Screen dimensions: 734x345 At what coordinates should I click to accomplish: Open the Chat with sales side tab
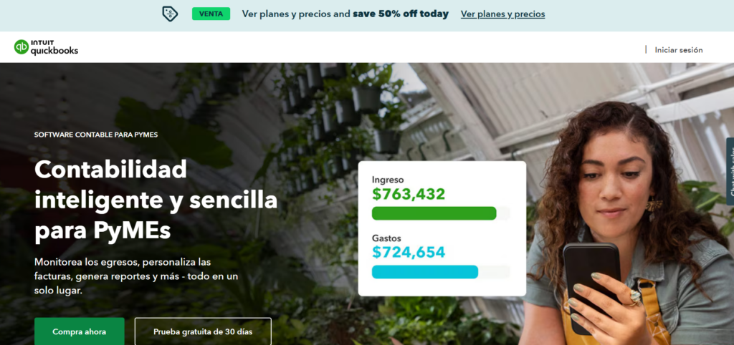coord(730,172)
